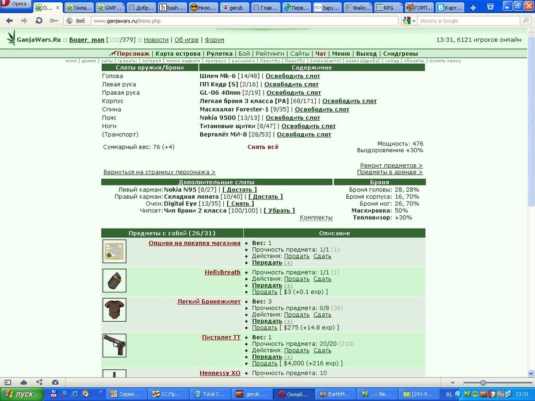Open the password wand key icon
Viewport: 535px width, 401px height.
pos(54,21)
